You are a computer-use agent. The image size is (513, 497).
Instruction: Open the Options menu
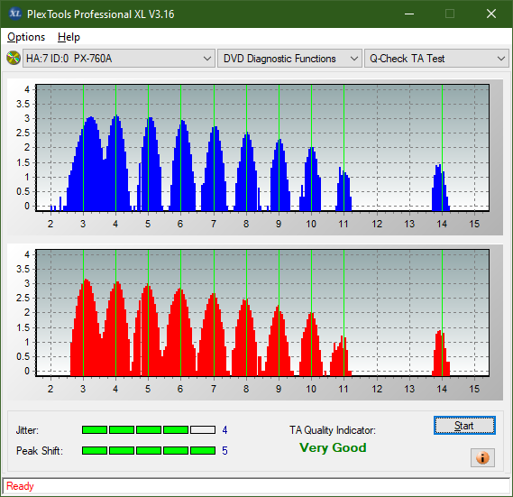(x=26, y=37)
